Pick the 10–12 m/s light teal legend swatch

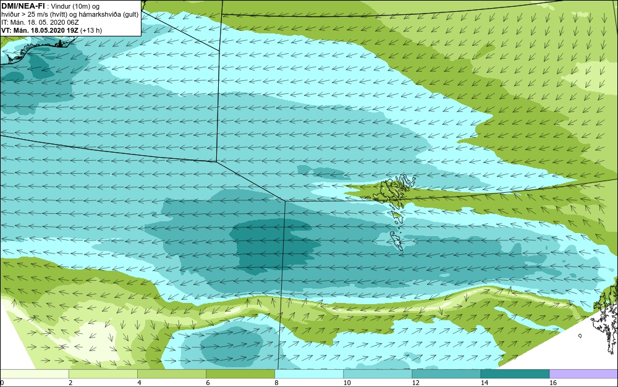tap(378, 374)
